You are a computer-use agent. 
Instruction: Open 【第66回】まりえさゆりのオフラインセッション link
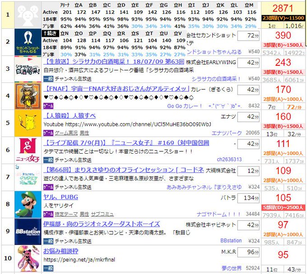[x=124, y=170]
